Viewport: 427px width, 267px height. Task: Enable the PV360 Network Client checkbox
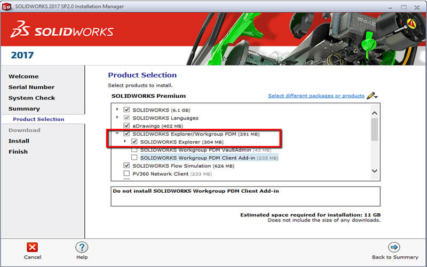coord(126,174)
